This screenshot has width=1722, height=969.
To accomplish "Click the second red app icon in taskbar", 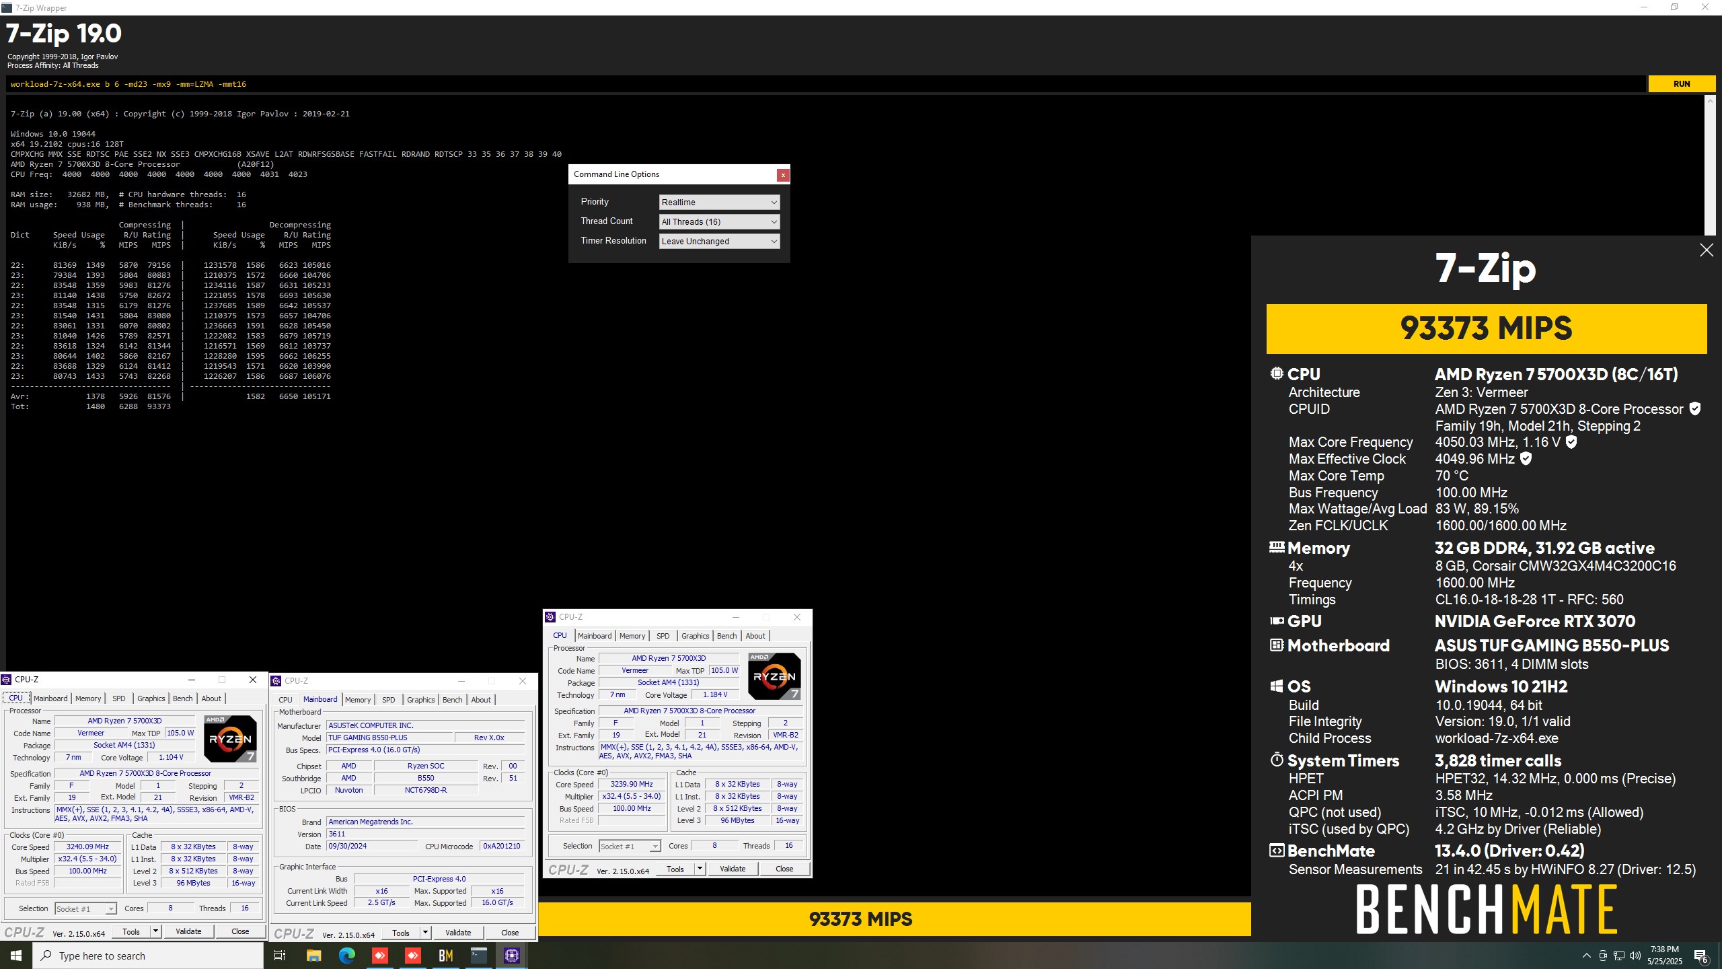I will click(412, 956).
